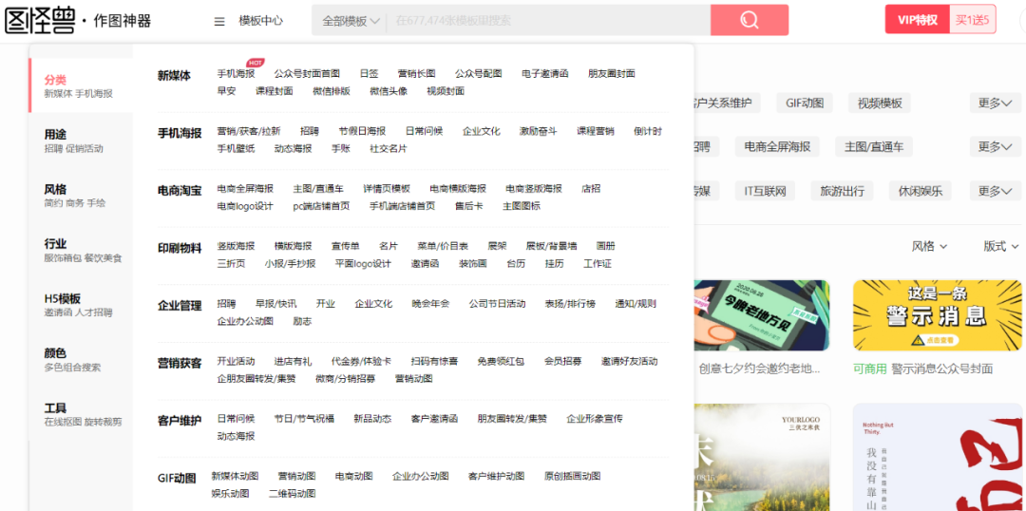This screenshot has width=1026, height=511.
Task: Open 主图图标 category link
Action: point(522,206)
